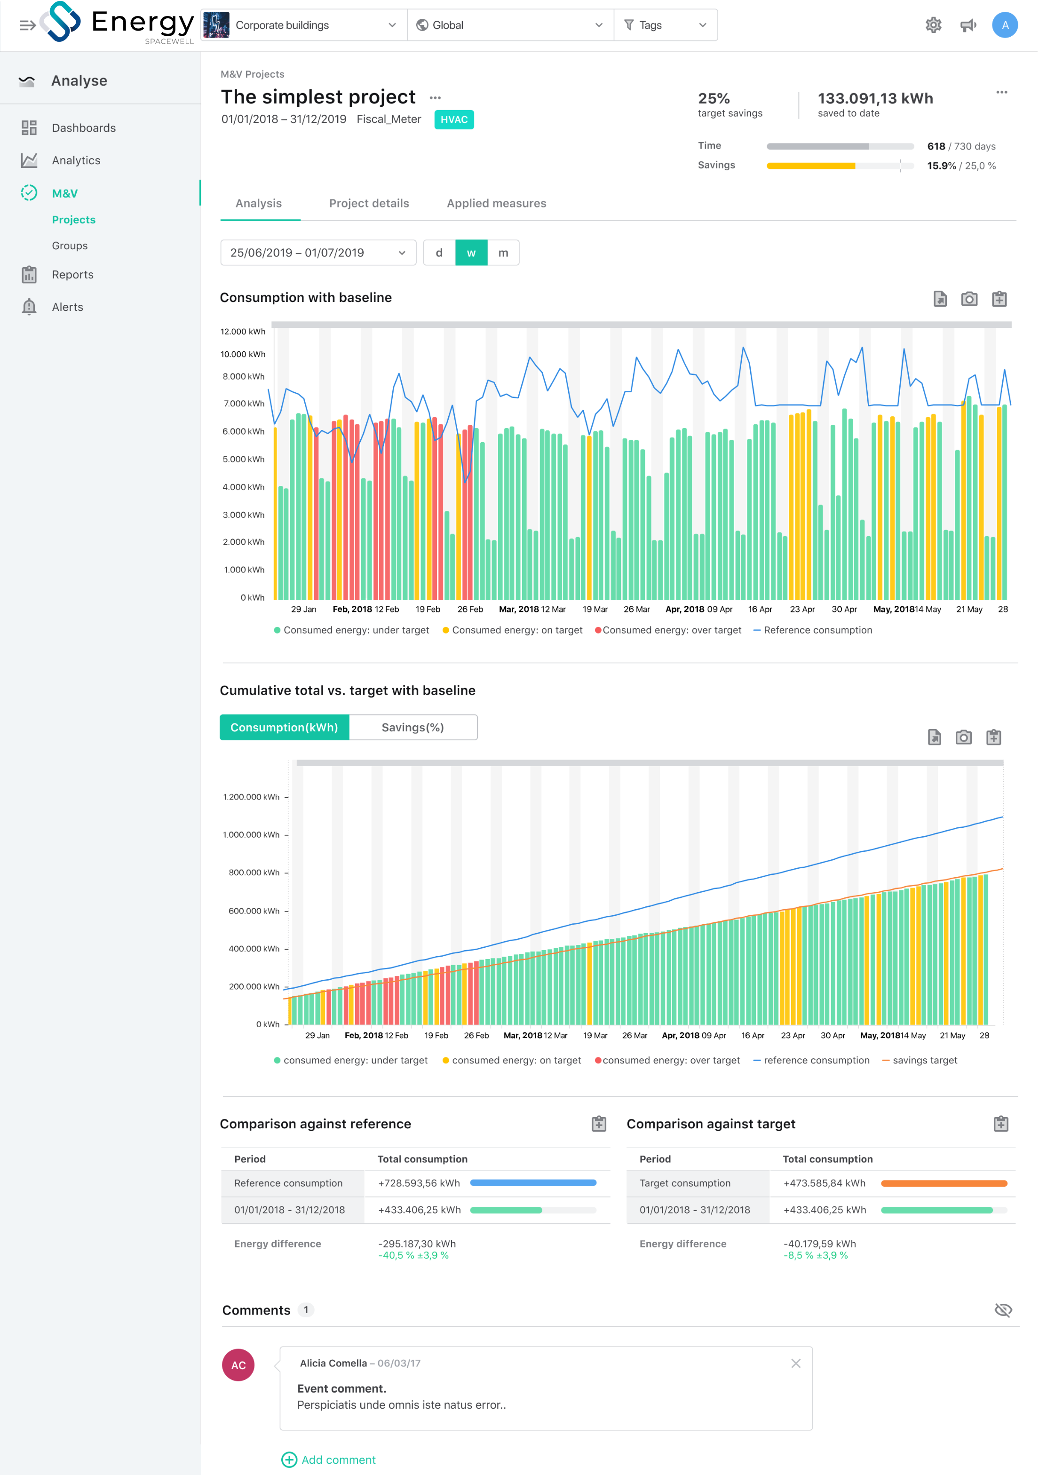Click the announcements megaphone icon

tap(969, 25)
